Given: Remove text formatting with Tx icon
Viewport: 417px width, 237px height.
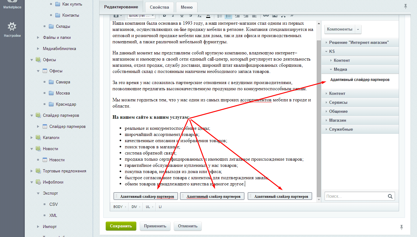Looking at the screenshot, I should point(200,15).
